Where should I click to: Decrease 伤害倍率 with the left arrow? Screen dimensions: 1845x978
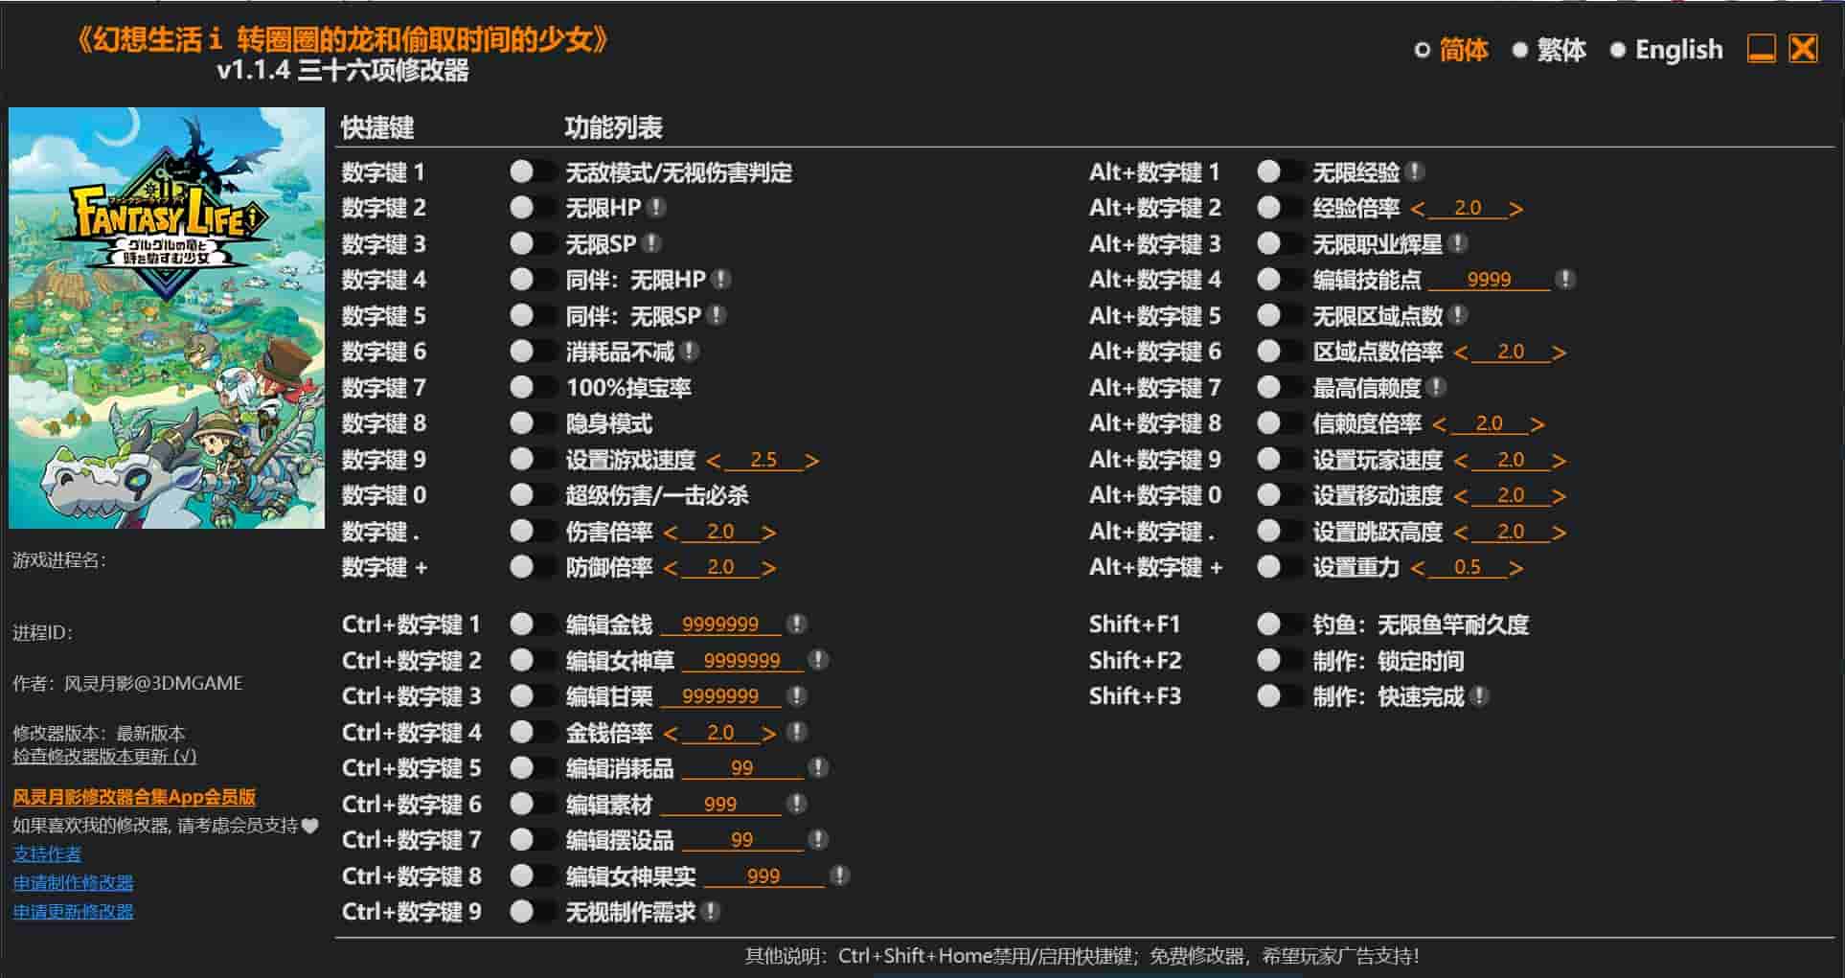(x=671, y=533)
